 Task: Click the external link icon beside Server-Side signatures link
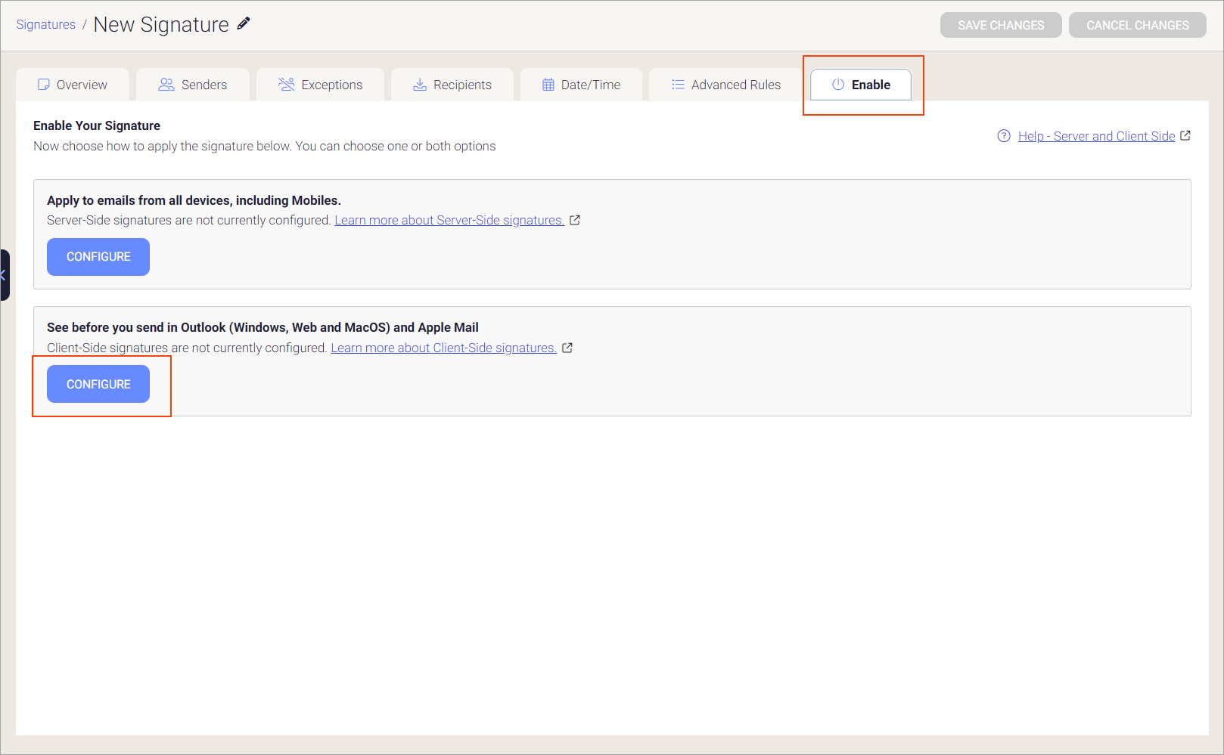[x=575, y=219]
